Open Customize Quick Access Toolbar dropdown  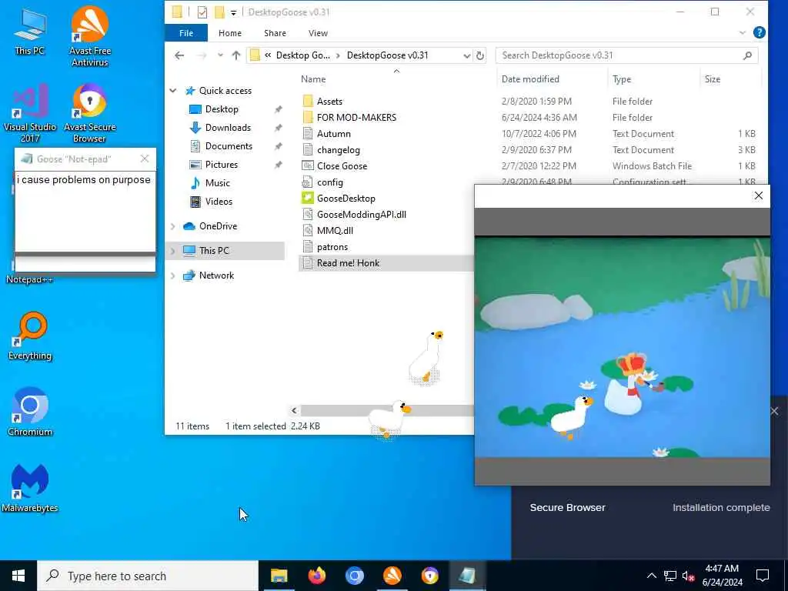click(x=233, y=12)
